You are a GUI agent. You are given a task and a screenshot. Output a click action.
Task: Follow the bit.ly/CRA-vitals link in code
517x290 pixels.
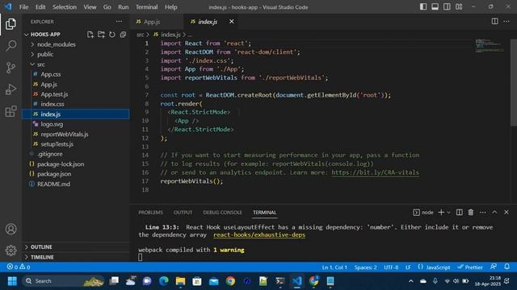375,172
